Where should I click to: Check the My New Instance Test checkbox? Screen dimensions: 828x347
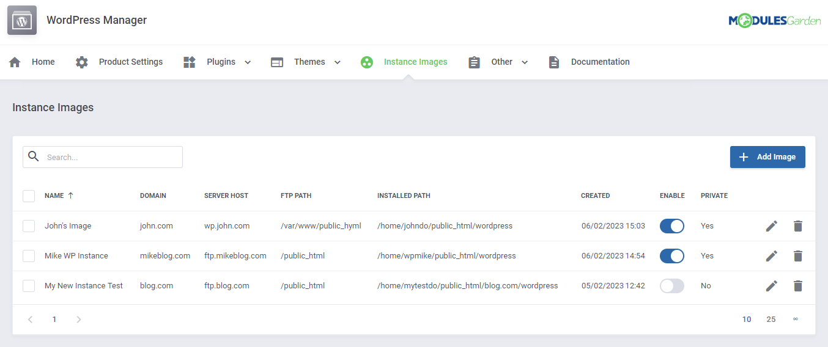pyautogui.click(x=29, y=286)
